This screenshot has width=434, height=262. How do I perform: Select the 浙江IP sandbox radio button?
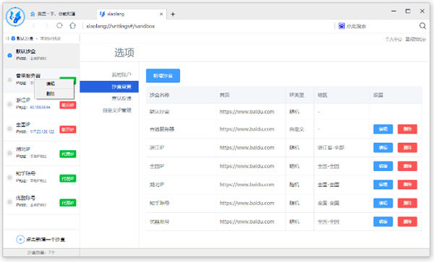click(x=9, y=104)
